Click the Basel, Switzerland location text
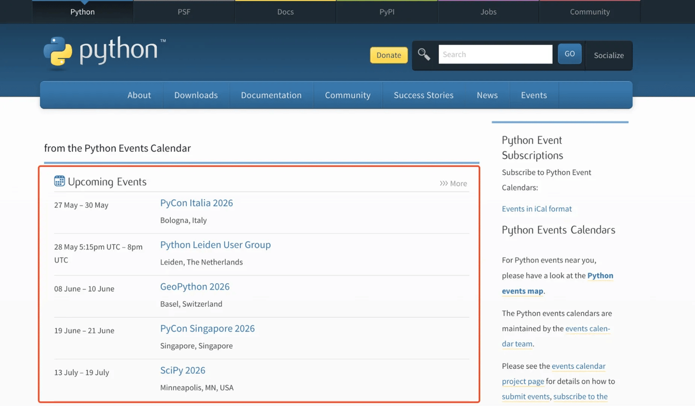Image resolution: width=695 pixels, height=406 pixels. pyautogui.click(x=191, y=304)
